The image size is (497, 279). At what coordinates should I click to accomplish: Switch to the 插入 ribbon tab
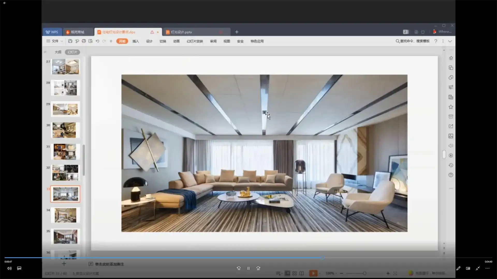click(136, 41)
